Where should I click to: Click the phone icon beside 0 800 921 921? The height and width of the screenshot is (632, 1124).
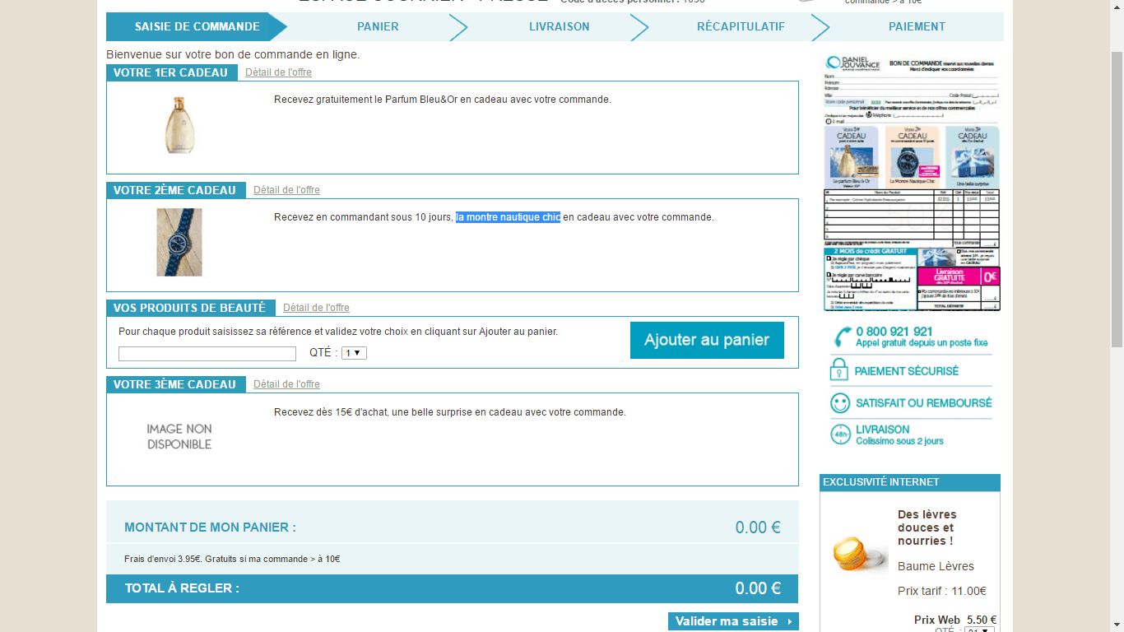[x=842, y=337]
